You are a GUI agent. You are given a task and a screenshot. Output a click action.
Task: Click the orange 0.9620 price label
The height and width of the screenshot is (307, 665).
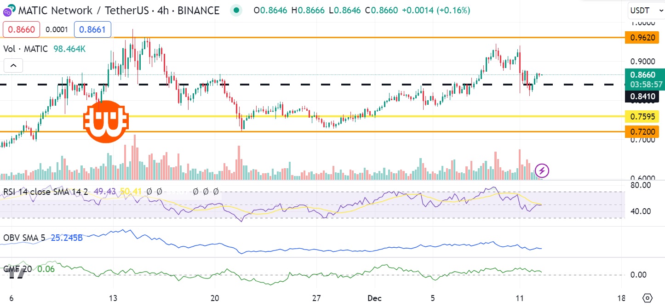click(643, 38)
